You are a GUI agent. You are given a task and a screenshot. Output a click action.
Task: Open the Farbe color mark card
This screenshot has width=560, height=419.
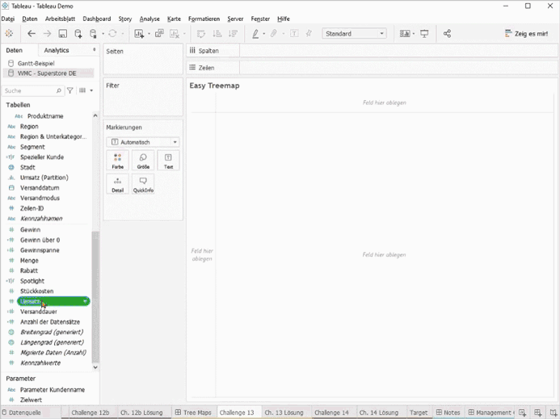pos(117,160)
